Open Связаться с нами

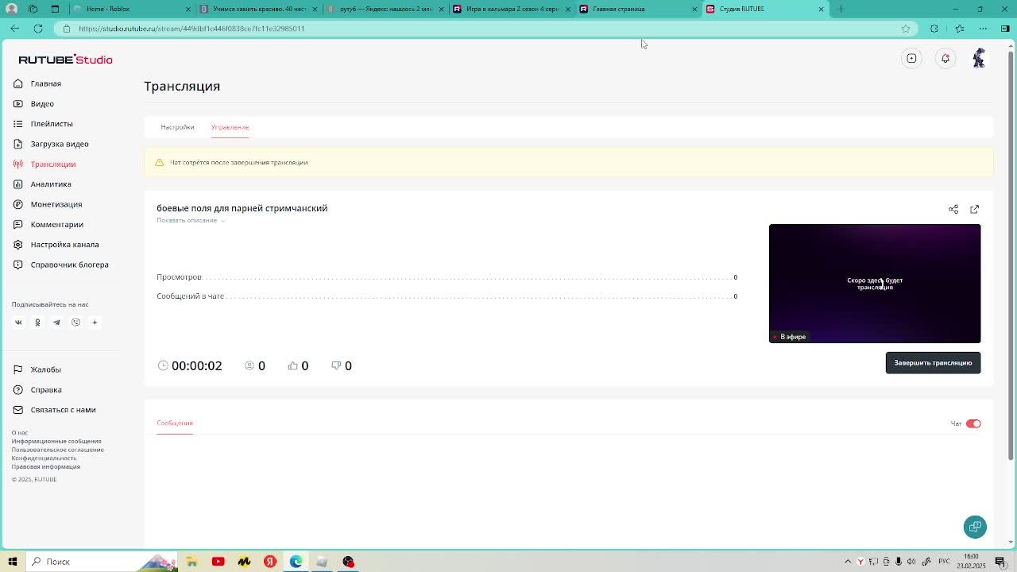[x=54, y=410]
